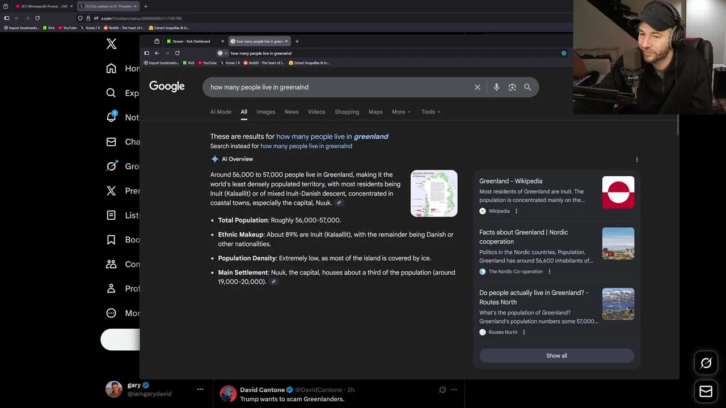Open options dots for The Nordic Co-operation source
The height and width of the screenshot is (408, 726).
tap(549, 271)
